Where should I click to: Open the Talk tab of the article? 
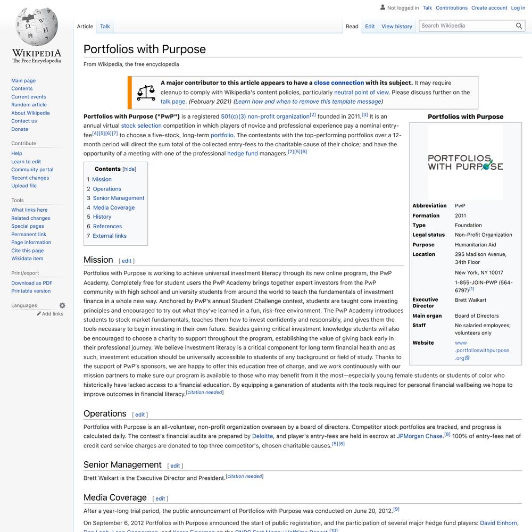tap(105, 27)
